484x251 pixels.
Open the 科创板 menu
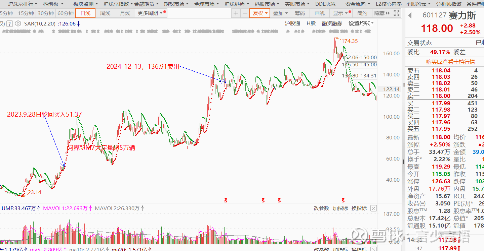pos(52,4)
